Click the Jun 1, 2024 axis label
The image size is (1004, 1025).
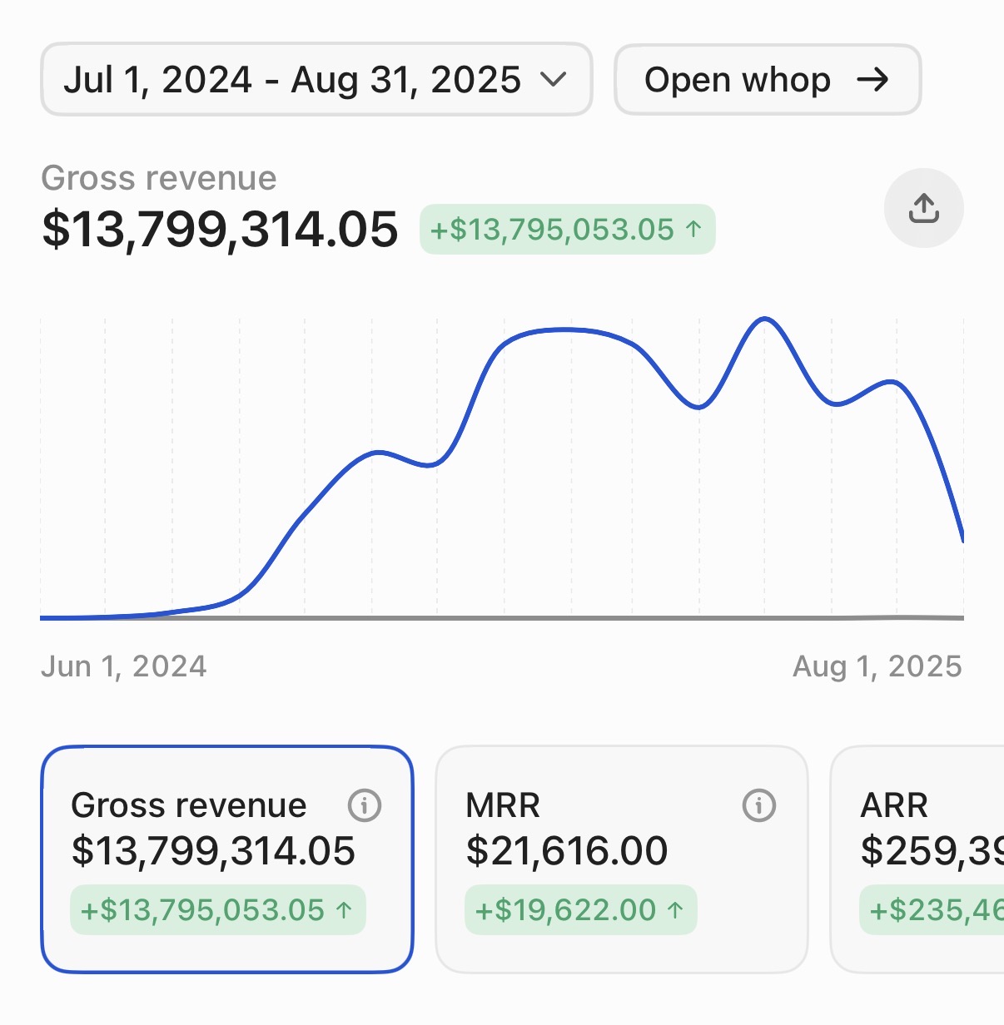click(x=124, y=666)
